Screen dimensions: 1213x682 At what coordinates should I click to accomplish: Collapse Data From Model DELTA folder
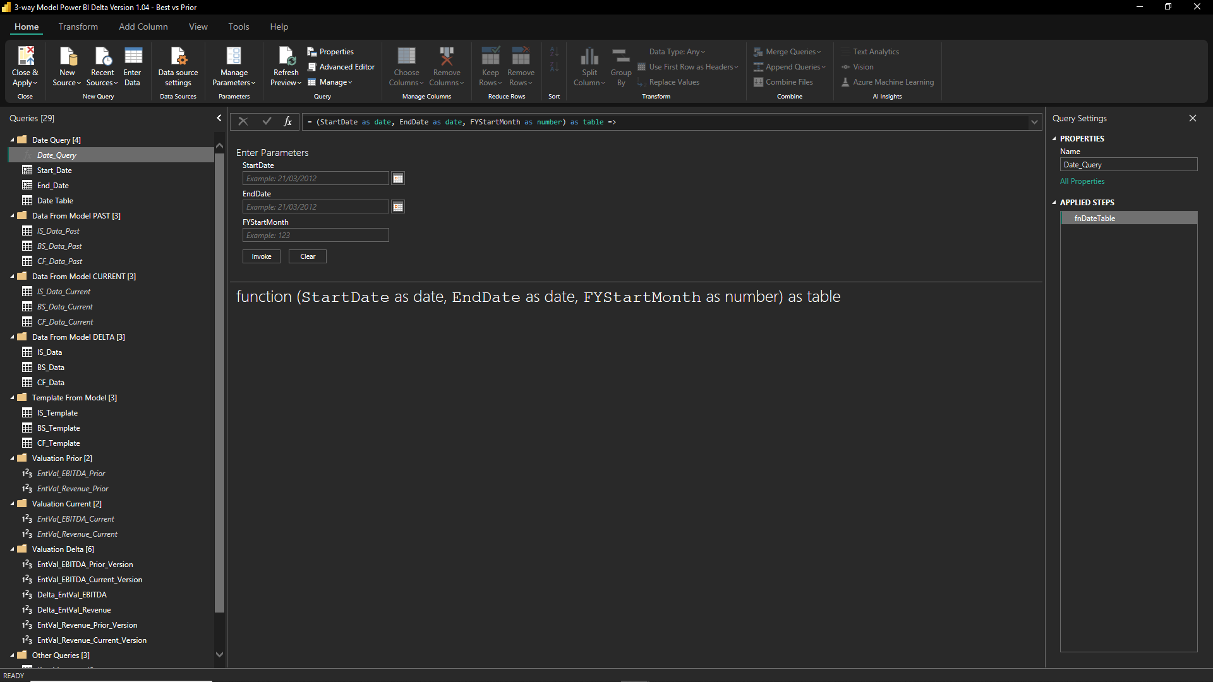tap(13, 337)
